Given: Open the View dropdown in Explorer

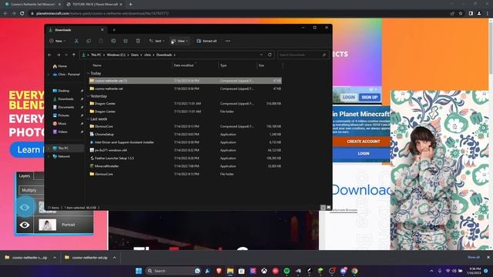Looking at the screenshot, I should tap(179, 41).
